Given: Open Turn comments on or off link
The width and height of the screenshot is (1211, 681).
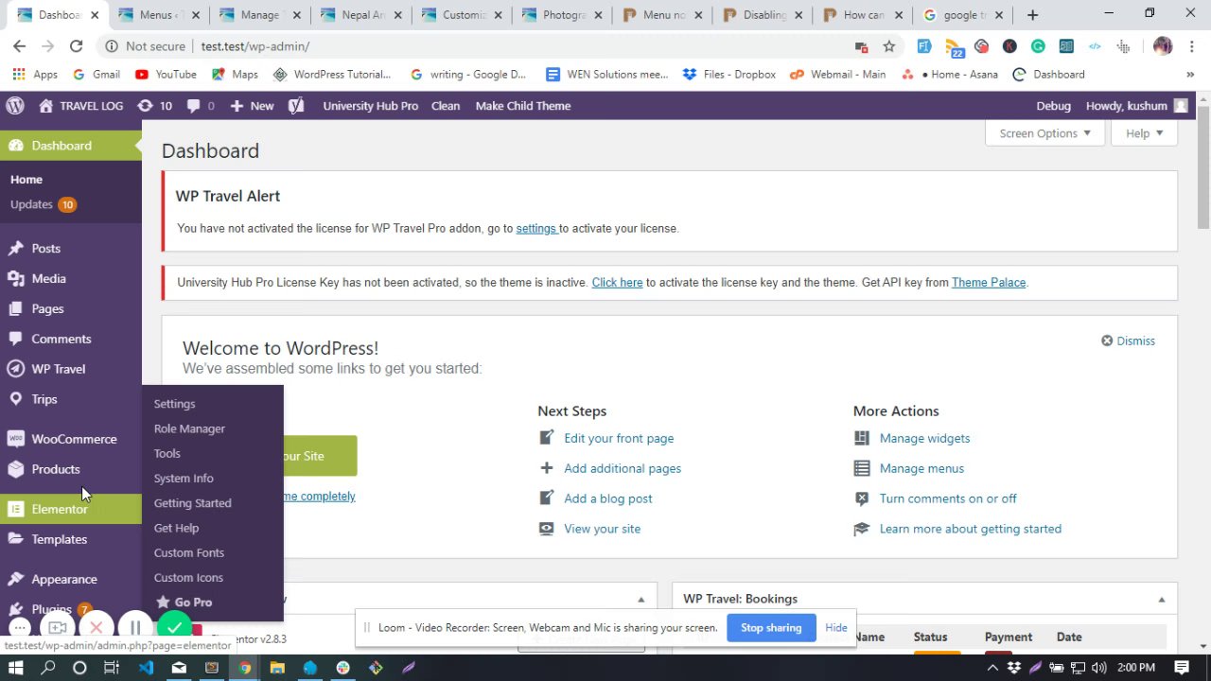Looking at the screenshot, I should click(x=948, y=498).
